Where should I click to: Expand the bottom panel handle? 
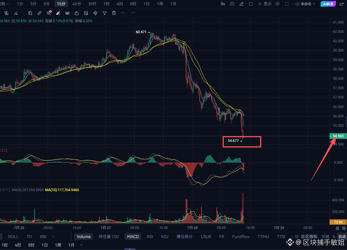[130, 249]
